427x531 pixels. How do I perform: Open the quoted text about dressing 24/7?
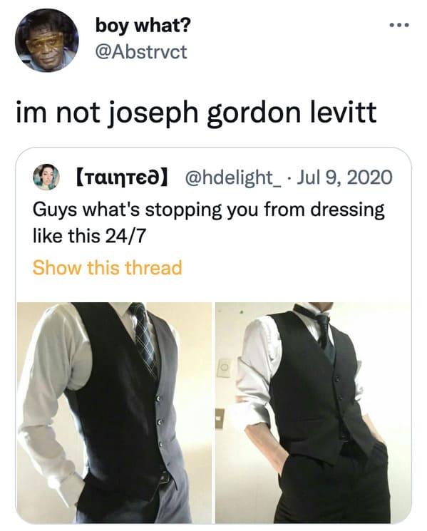coord(209,223)
